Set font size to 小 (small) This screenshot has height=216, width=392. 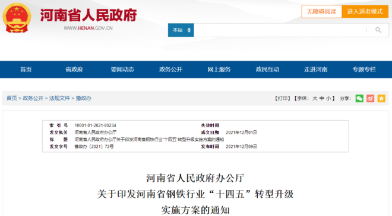point(328,98)
